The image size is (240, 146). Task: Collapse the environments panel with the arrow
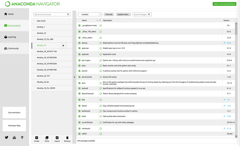(x=74, y=77)
